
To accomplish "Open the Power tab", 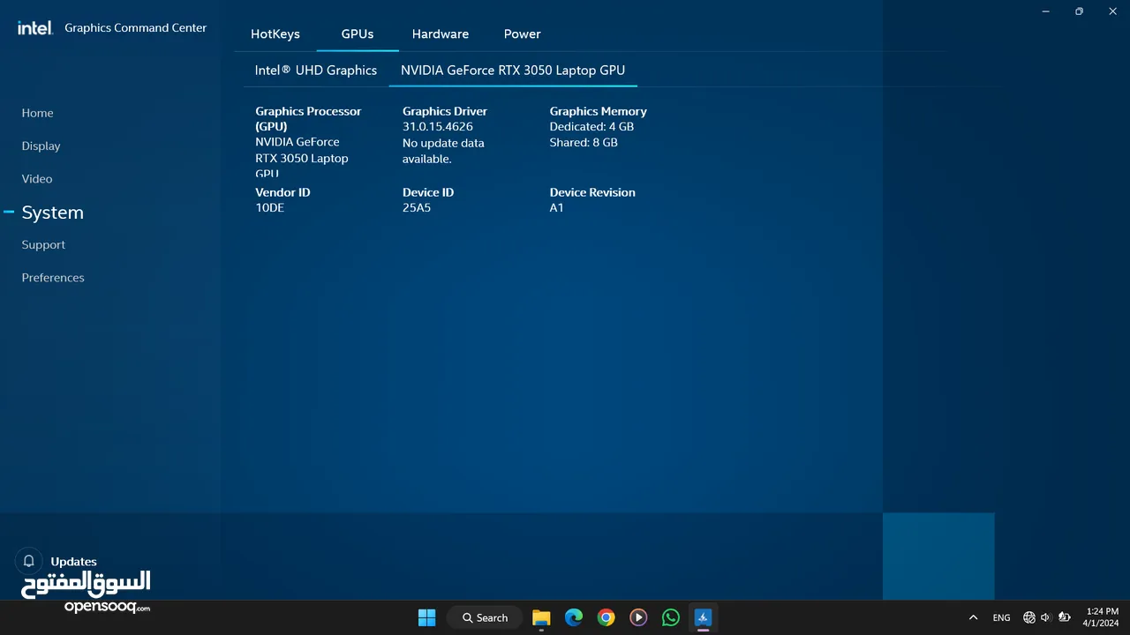I will (x=522, y=34).
